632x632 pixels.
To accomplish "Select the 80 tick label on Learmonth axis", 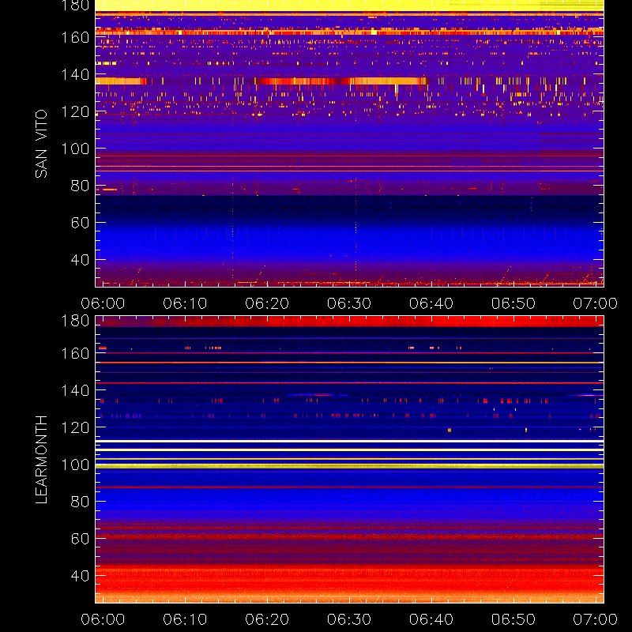I will [81, 502].
